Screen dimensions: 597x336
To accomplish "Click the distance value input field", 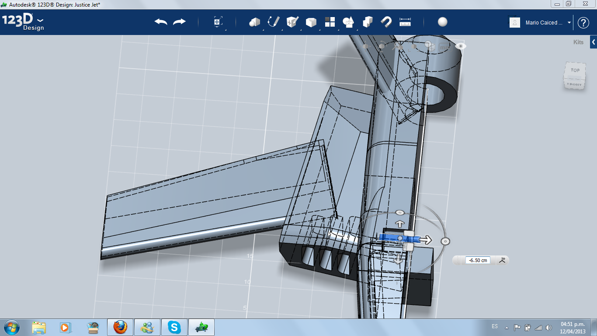I will pyautogui.click(x=477, y=260).
